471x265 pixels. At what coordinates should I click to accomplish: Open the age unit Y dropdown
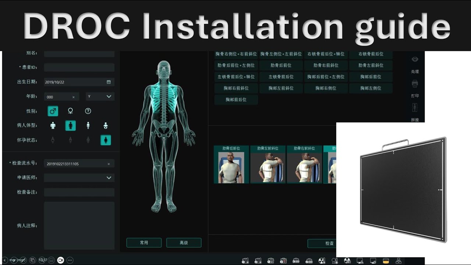tap(100, 96)
